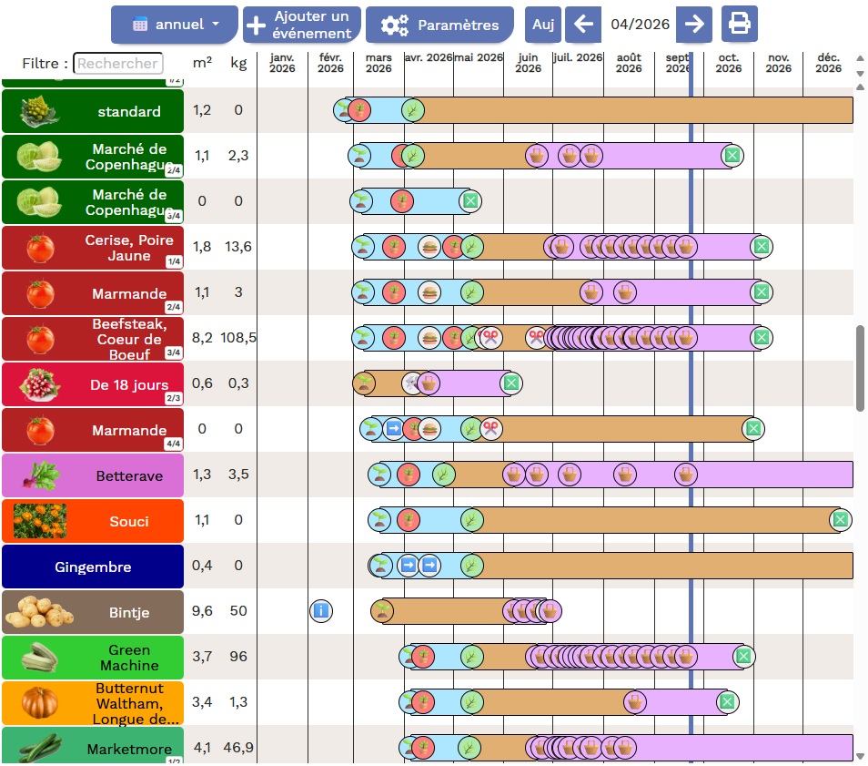Click end-of-crop icon on Butternut Waltham row

(x=727, y=702)
